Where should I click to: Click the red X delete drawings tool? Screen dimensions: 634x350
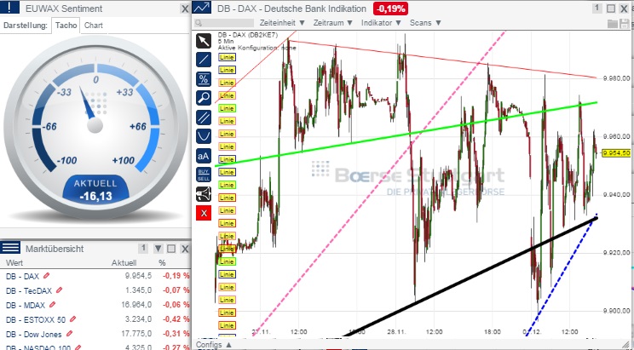pos(204,213)
